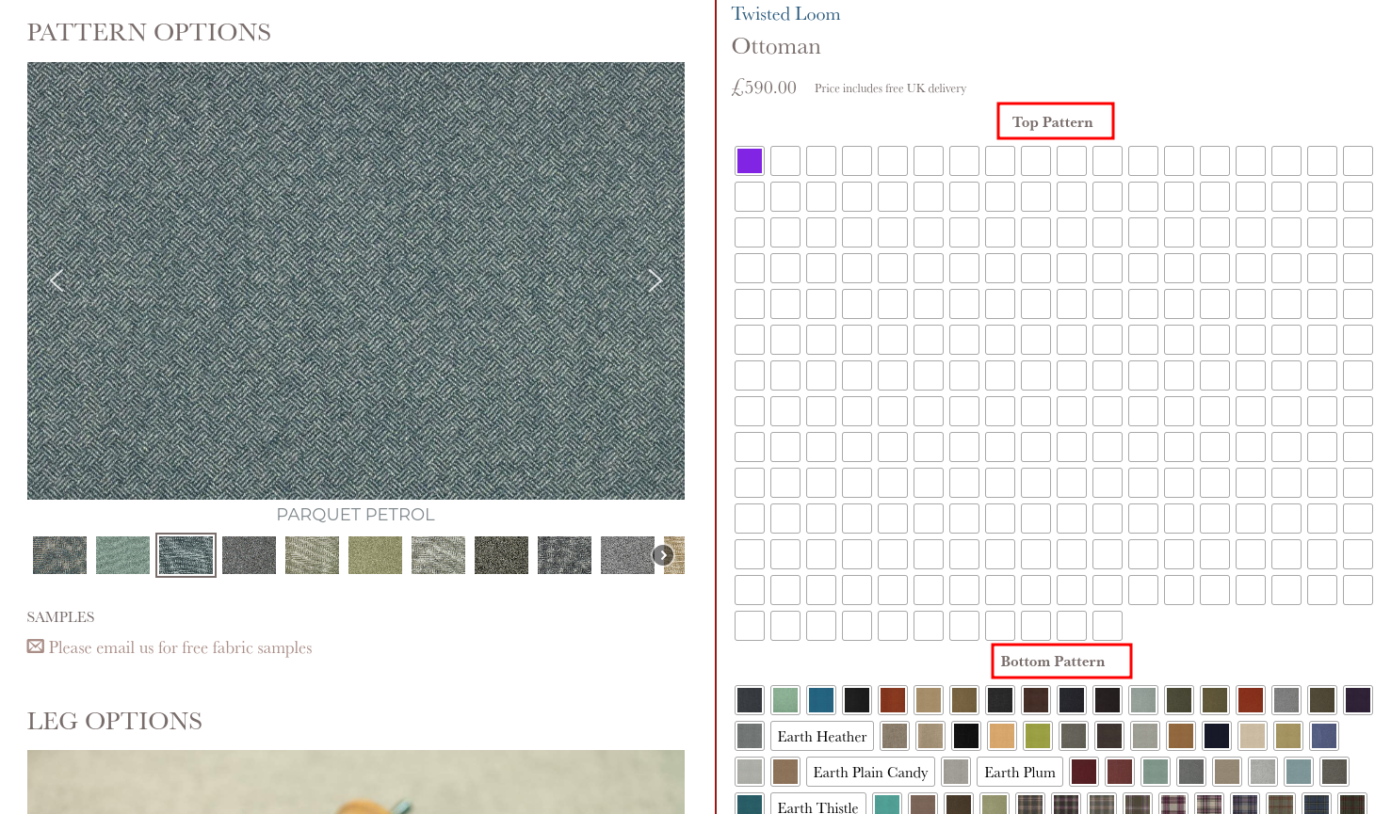Screen dimensions: 1391x814
Task: Click the LEG OPTIONS heading
Action: click(x=115, y=721)
